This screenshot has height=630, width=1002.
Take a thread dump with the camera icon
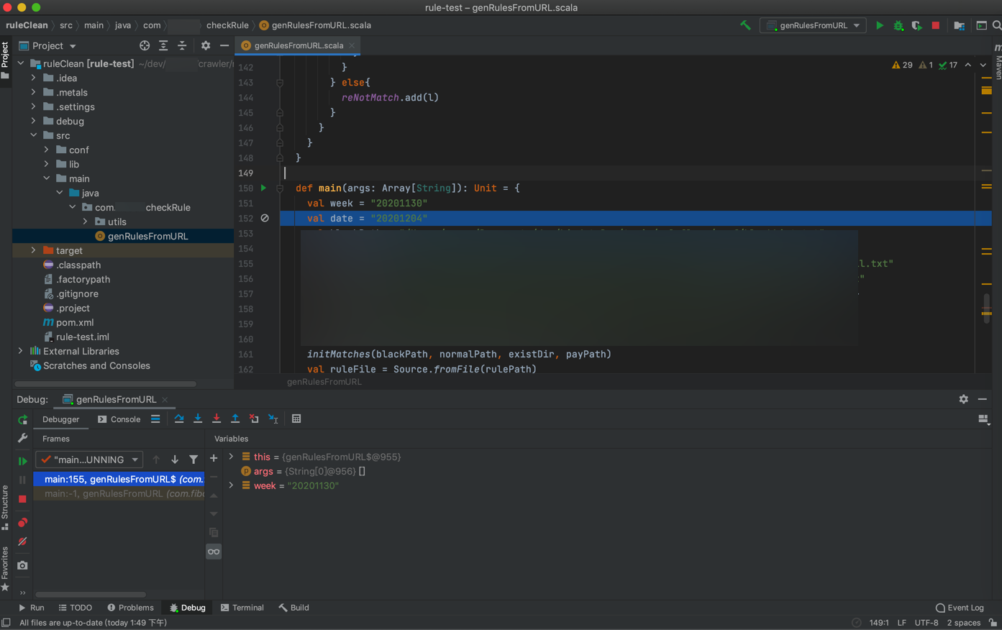tap(22, 565)
